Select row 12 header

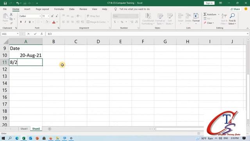(5, 69)
